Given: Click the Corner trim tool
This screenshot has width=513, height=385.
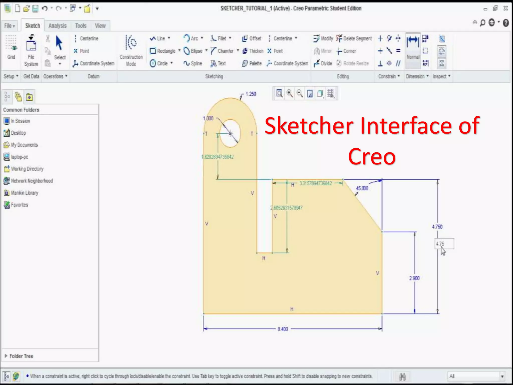Looking at the screenshot, I should click(346, 51).
